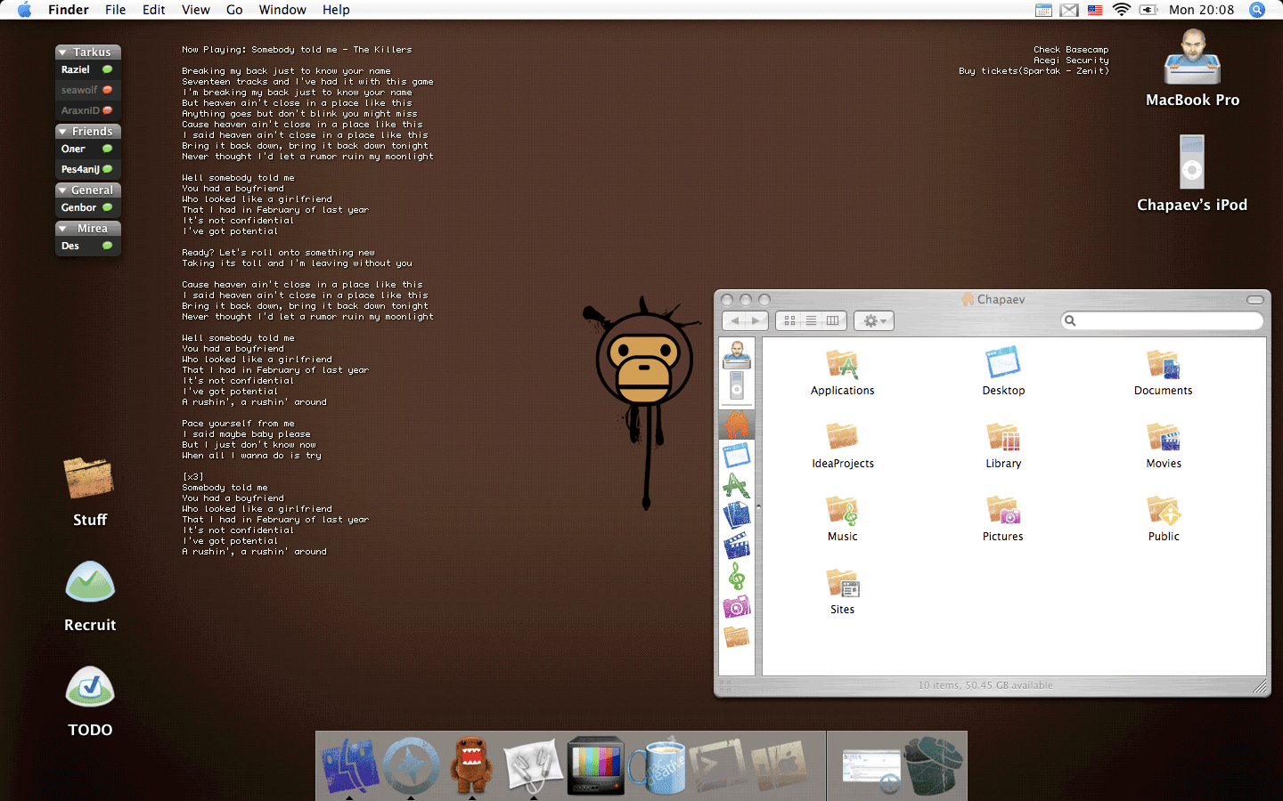This screenshot has height=801, width=1283.
Task: Go forward in the Finder window
Action: pyautogui.click(x=756, y=320)
